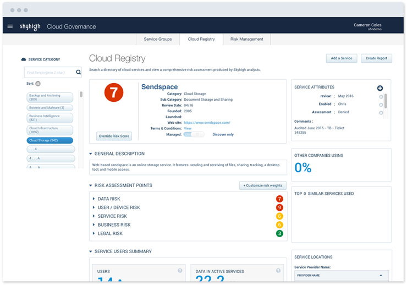Screen dimensions: 407x285
Task: Open the Cameron Coles user menu
Action: tap(367, 26)
